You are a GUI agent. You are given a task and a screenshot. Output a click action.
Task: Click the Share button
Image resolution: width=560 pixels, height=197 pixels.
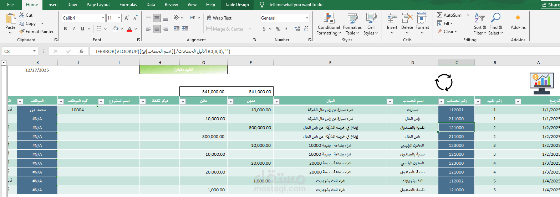pyautogui.click(x=550, y=5)
